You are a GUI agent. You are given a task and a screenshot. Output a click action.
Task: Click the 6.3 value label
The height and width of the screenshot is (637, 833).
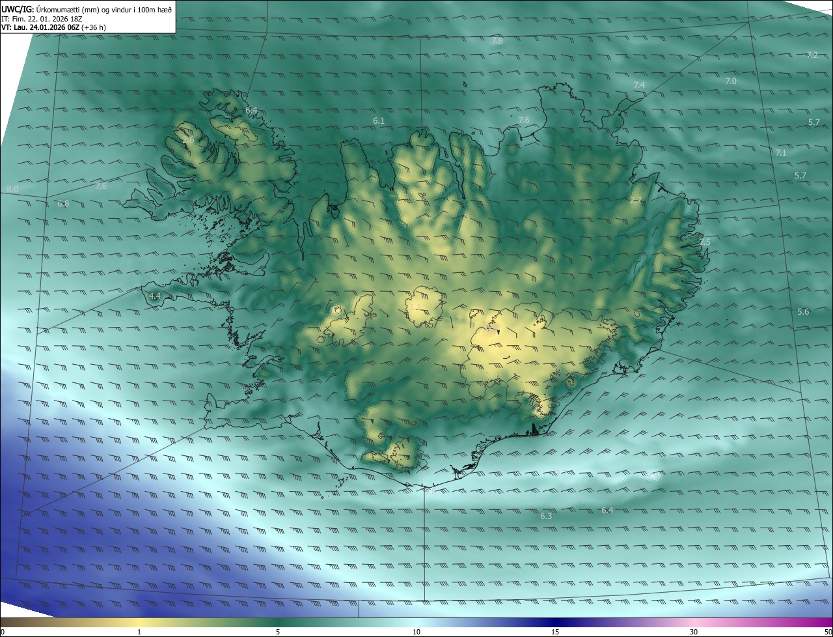(546, 517)
